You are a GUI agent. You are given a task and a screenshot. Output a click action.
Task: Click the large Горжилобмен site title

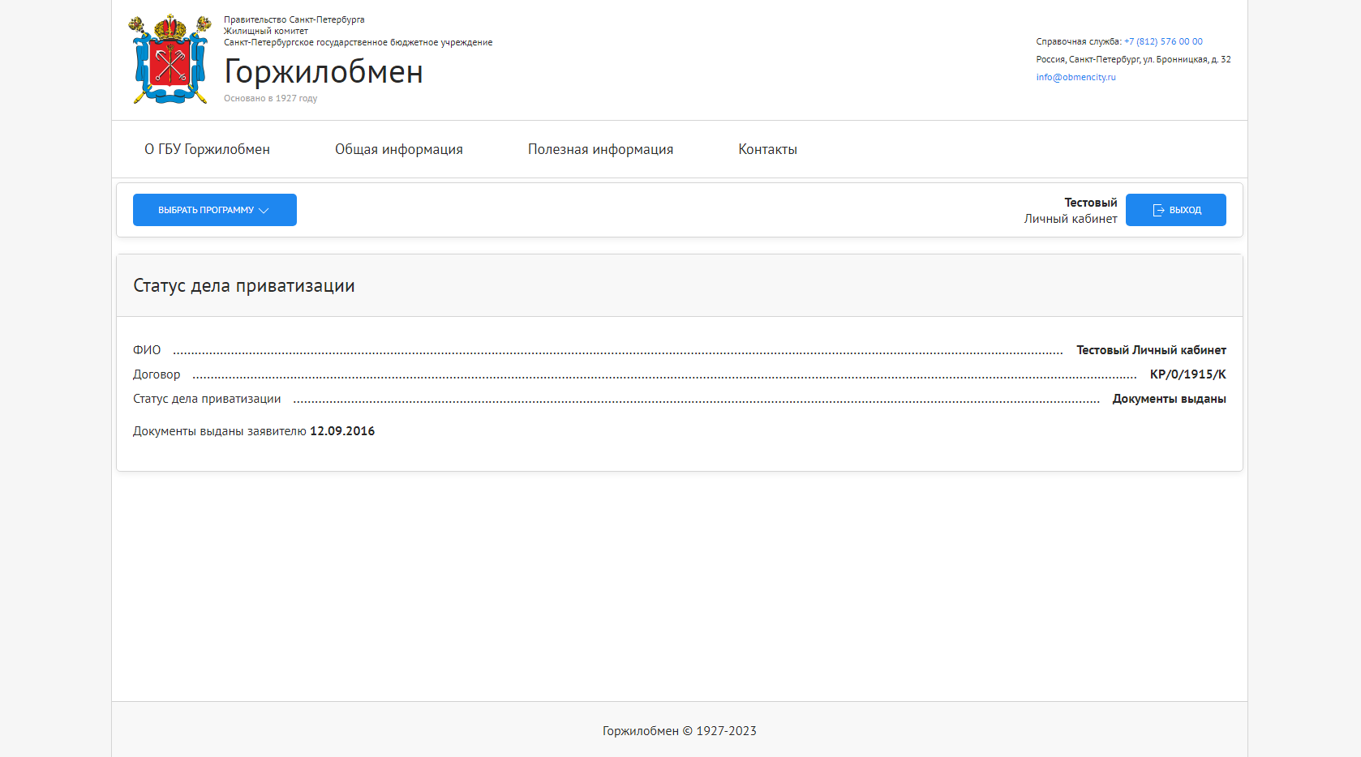pyautogui.click(x=323, y=71)
